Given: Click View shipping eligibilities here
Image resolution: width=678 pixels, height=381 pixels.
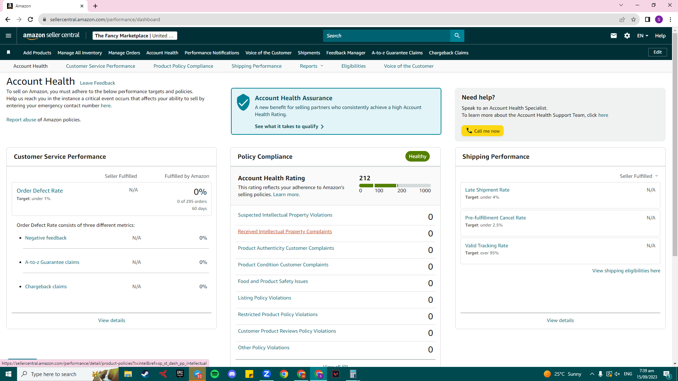Looking at the screenshot, I should point(626,271).
